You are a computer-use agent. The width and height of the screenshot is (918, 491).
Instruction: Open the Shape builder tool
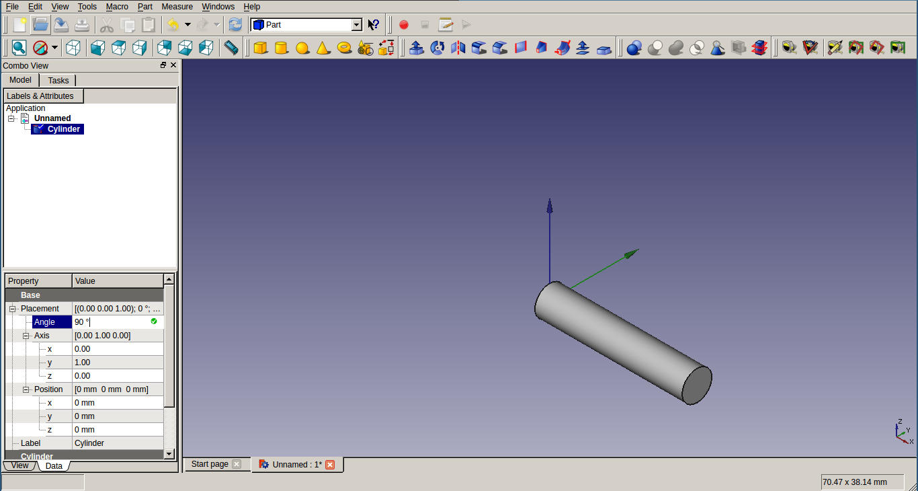coord(386,48)
